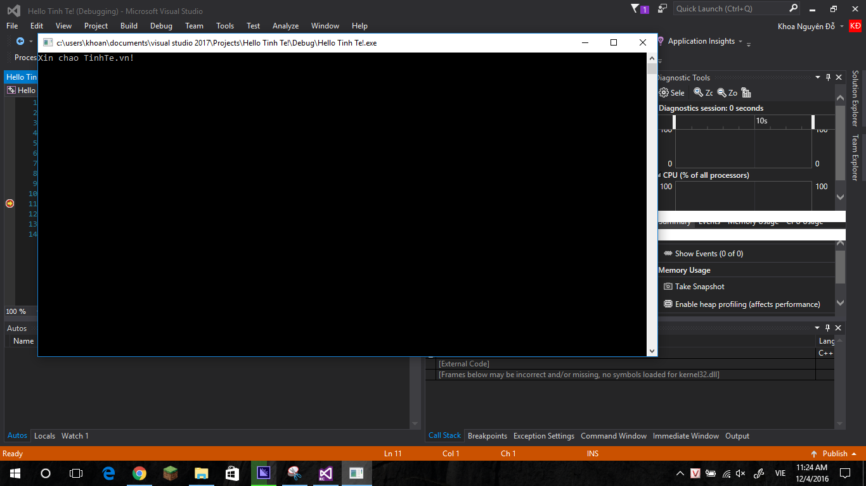Open the 100 % editor zoom combo box
Viewport: 866px width, 486px height.
tap(21, 311)
